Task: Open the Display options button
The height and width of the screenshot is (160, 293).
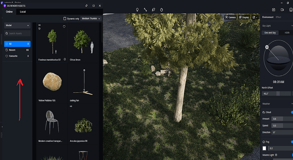Action: pyautogui.click(x=244, y=17)
